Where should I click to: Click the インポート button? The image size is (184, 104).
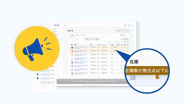click(x=127, y=31)
